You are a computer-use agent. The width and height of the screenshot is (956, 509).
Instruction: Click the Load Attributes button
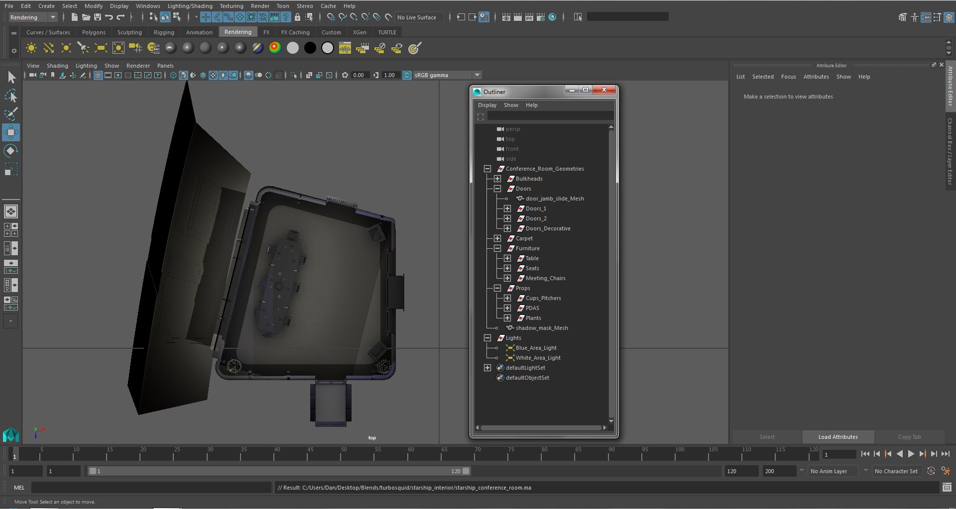[x=838, y=437]
